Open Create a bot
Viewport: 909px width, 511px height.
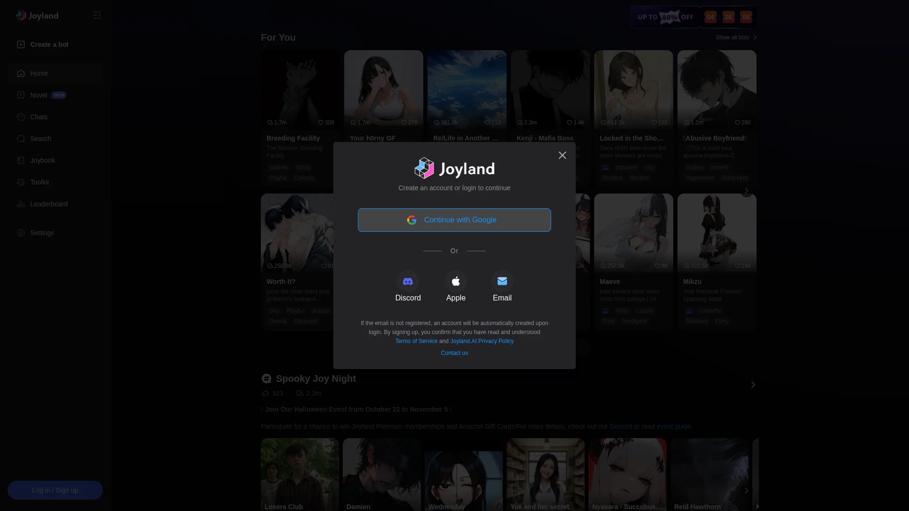[x=49, y=44]
